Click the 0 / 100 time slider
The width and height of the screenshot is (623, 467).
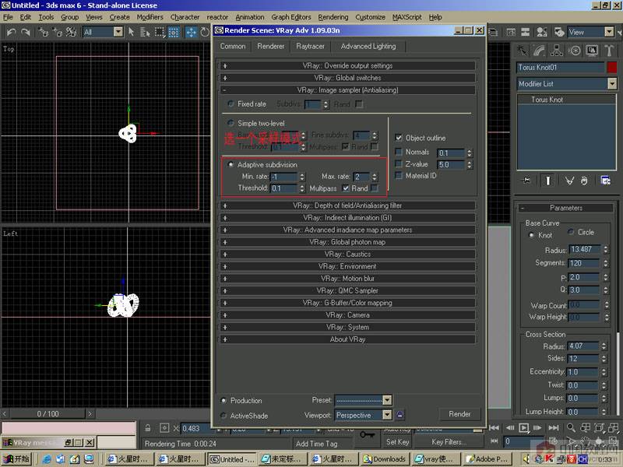coord(48,414)
